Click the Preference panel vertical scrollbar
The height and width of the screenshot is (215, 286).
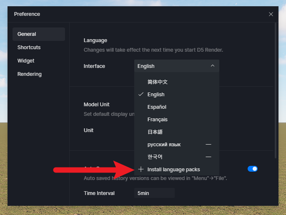tap(275, 92)
